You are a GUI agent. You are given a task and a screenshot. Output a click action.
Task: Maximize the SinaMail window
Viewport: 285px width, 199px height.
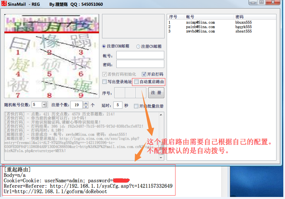(262, 2)
